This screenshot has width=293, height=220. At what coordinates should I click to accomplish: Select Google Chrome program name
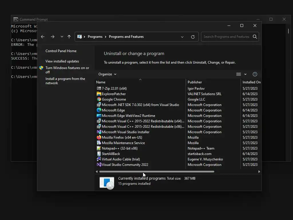pos(114,99)
